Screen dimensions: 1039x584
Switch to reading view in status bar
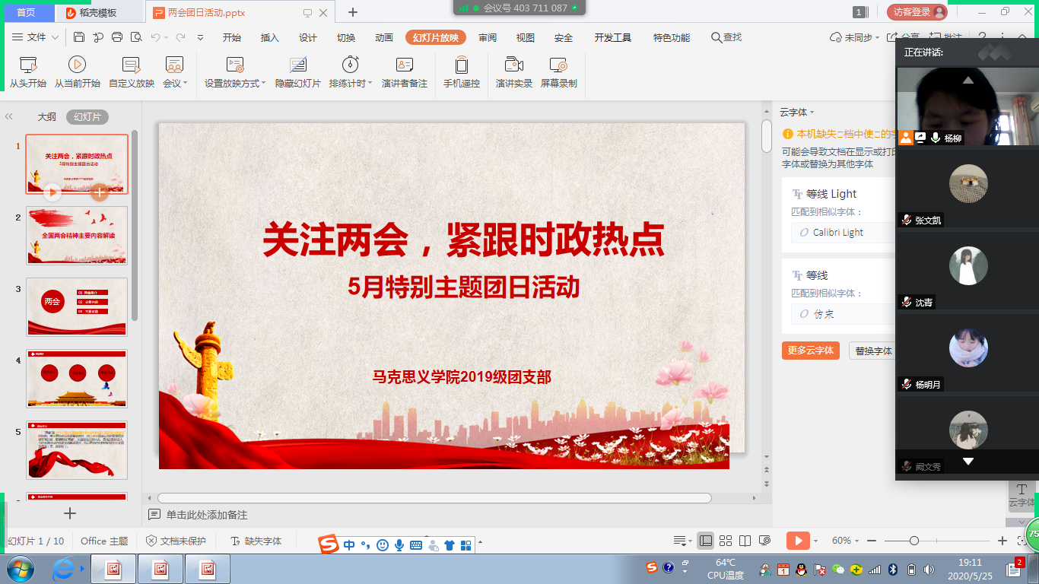pos(745,541)
